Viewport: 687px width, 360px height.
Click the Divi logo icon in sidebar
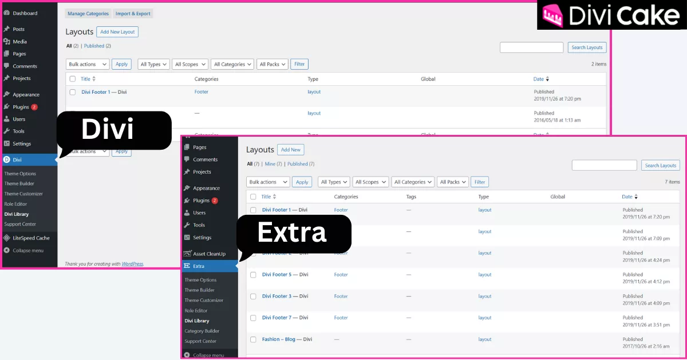tap(7, 160)
